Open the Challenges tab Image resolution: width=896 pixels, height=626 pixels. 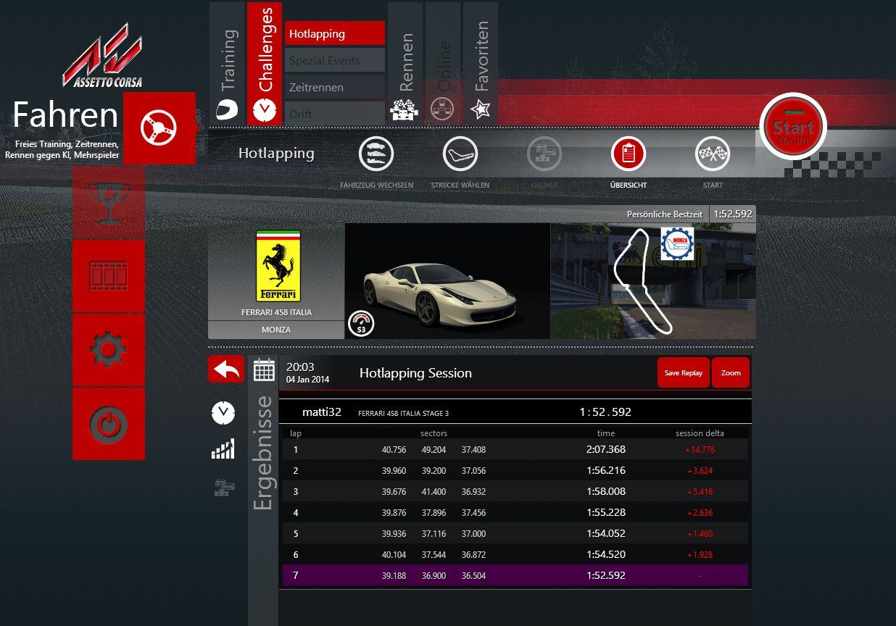pyautogui.click(x=265, y=64)
